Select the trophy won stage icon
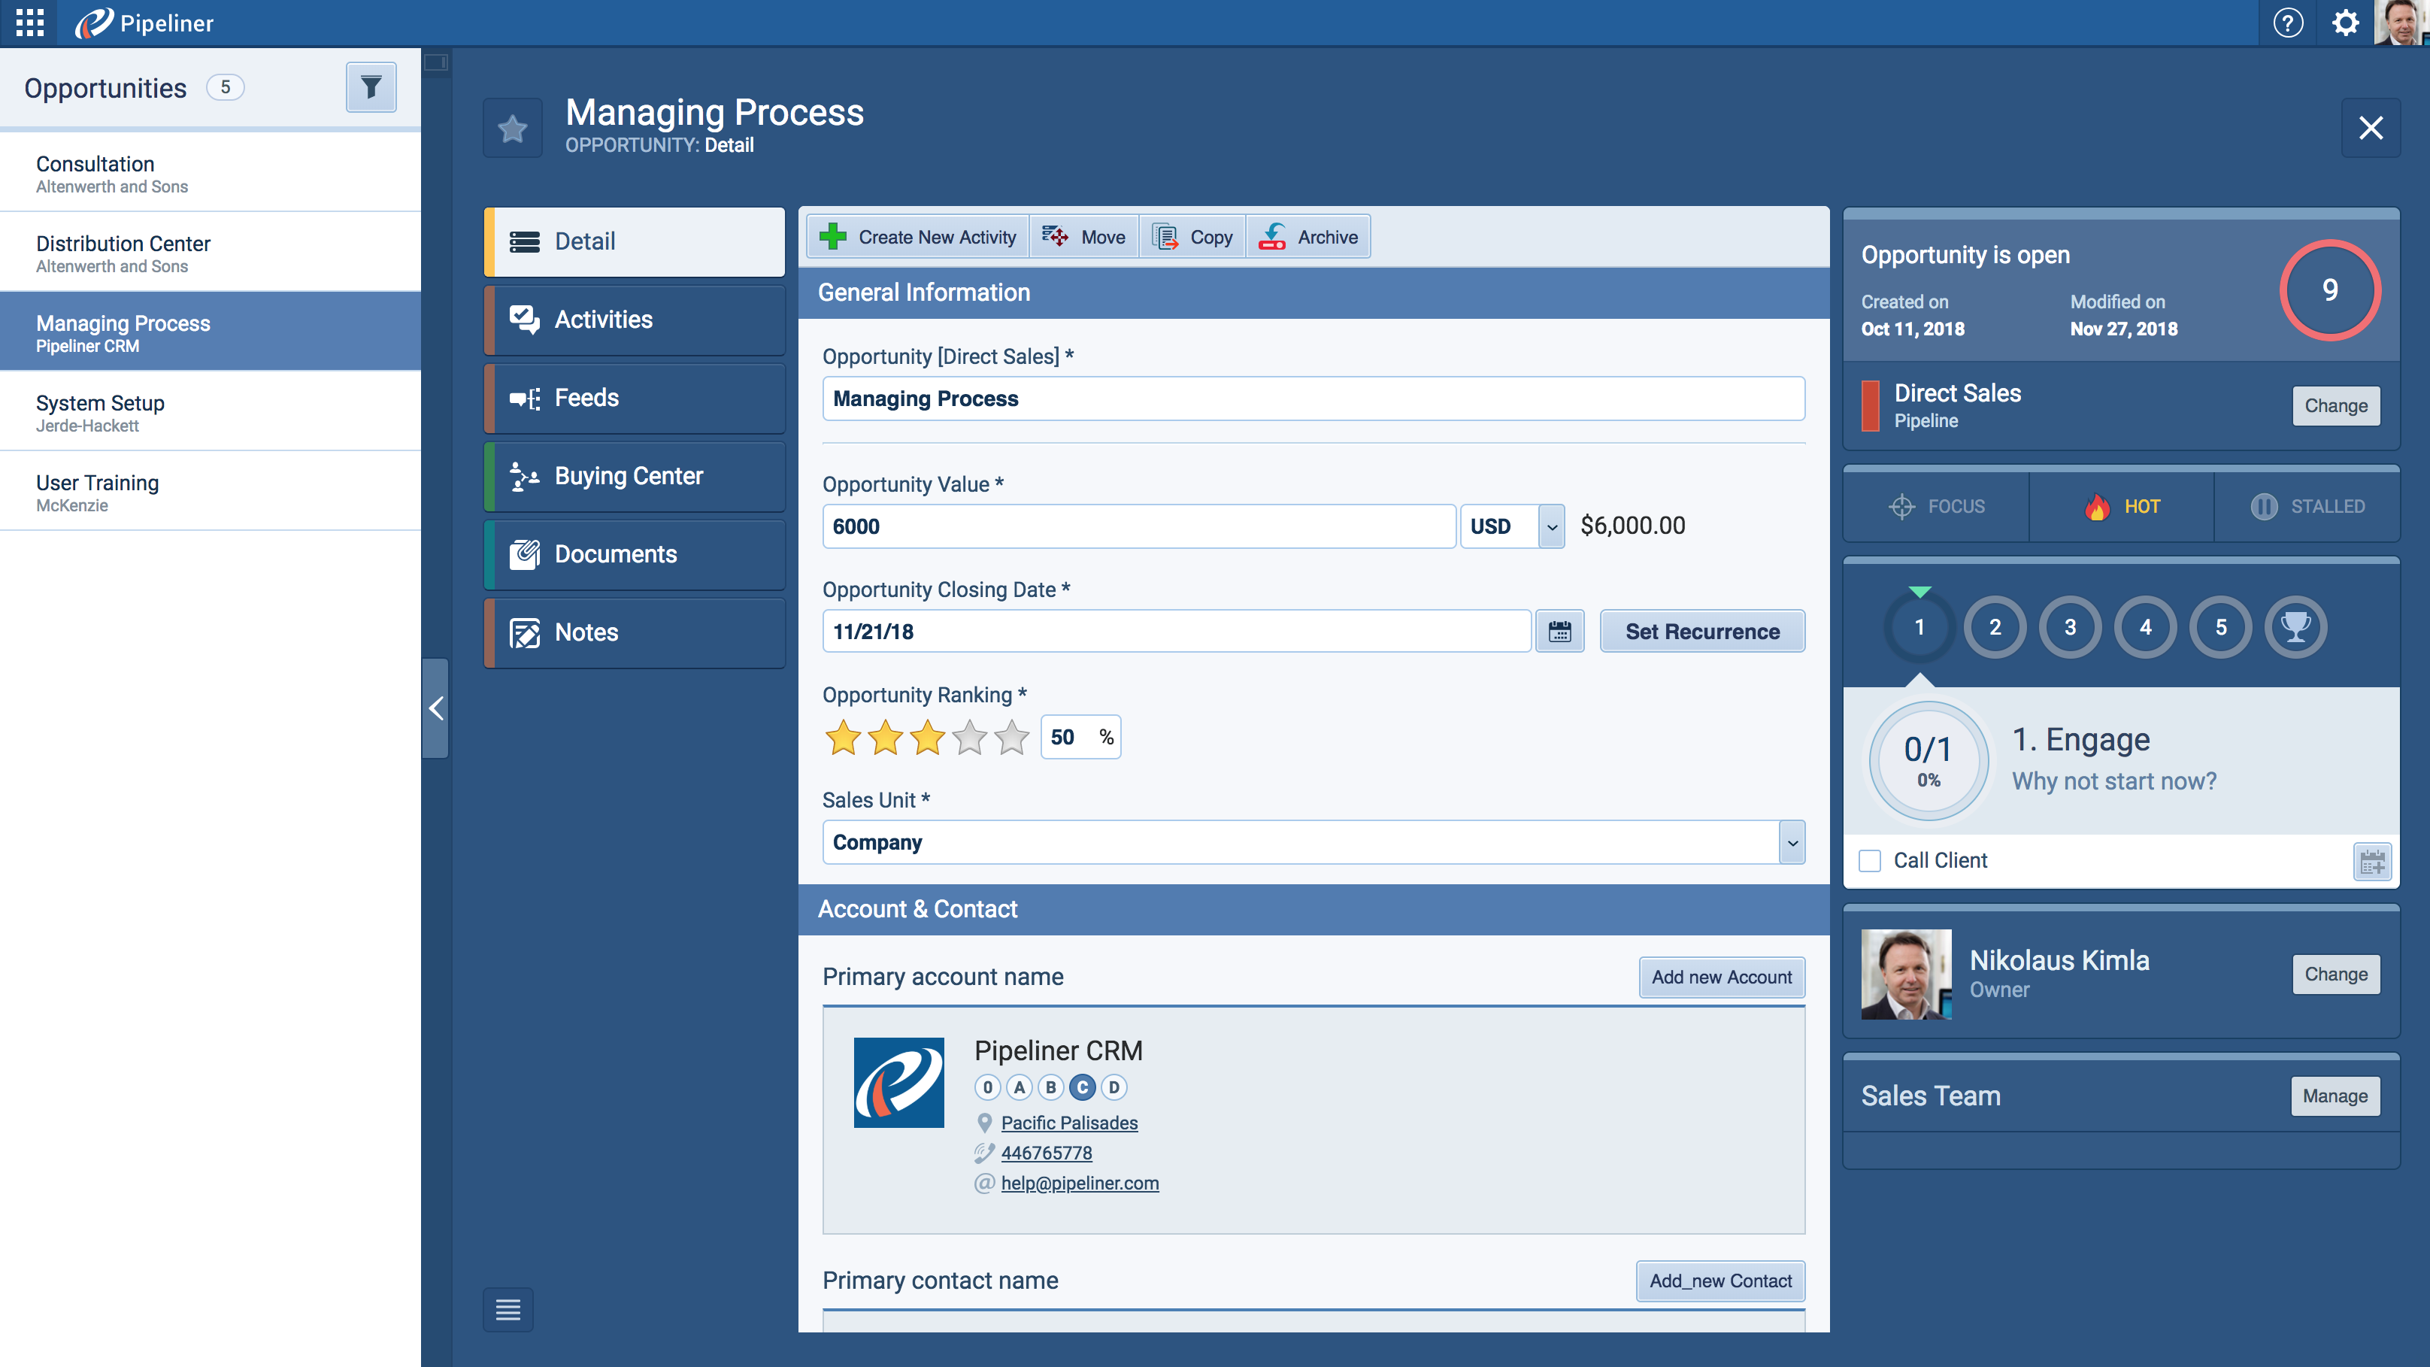The image size is (2430, 1367). (2295, 627)
